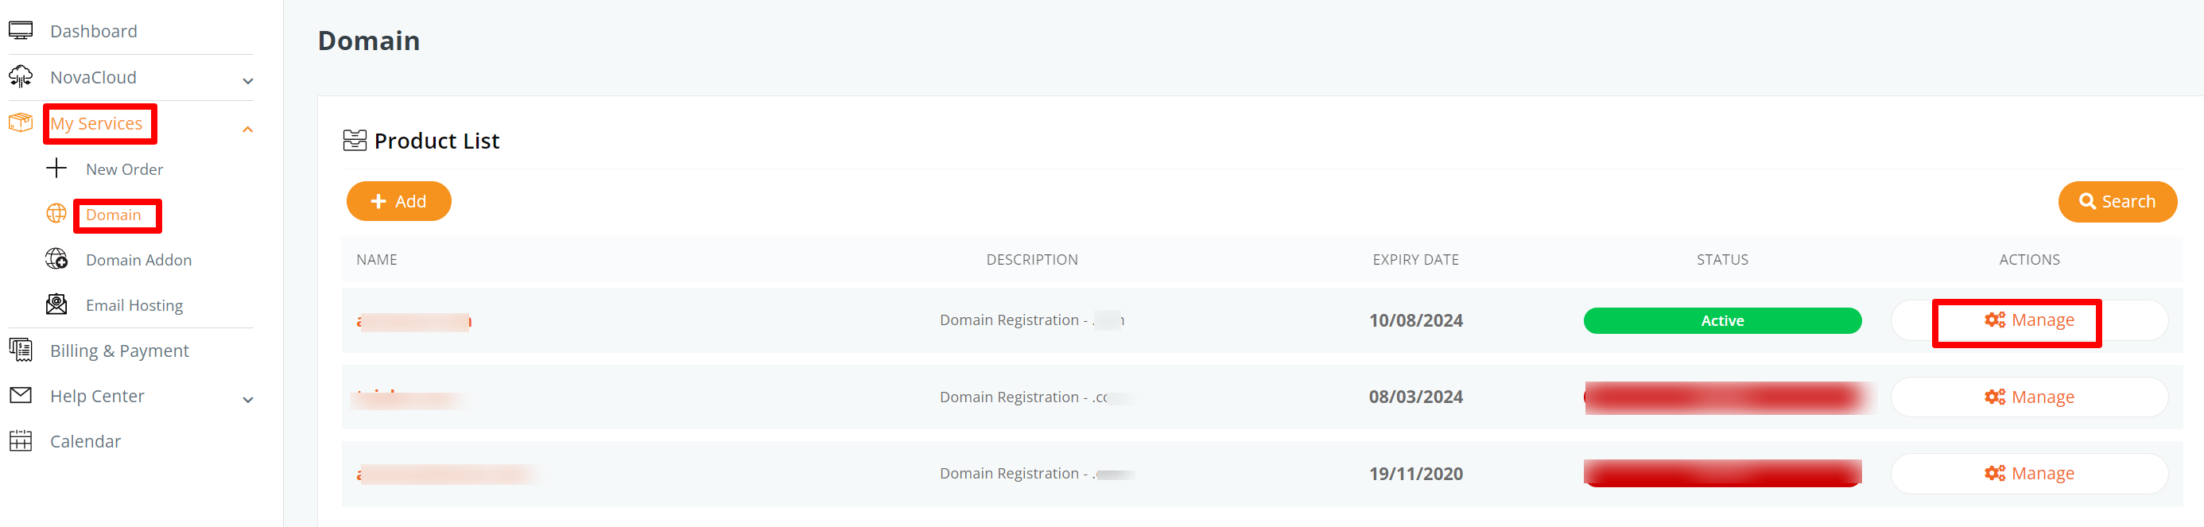Image resolution: width=2204 pixels, height=527 pixels.
Task: Click the My Services box icon
Action: (x=21, y=123)
